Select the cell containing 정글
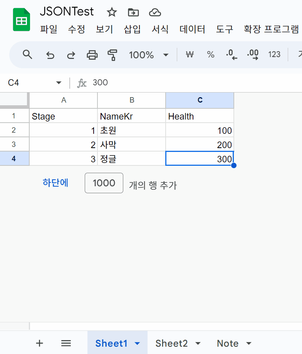 click(132, 159)
